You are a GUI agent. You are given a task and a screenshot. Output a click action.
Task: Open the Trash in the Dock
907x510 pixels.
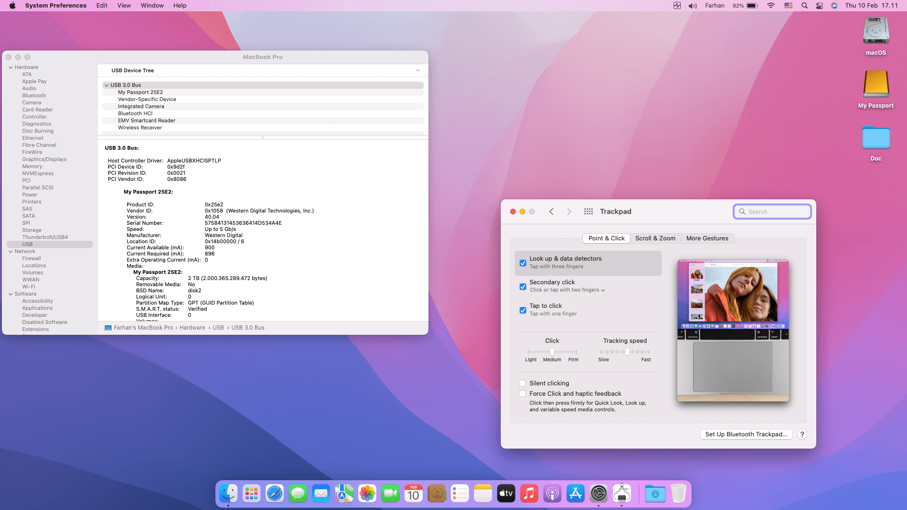pyautogui.click(x=678, y=493)
